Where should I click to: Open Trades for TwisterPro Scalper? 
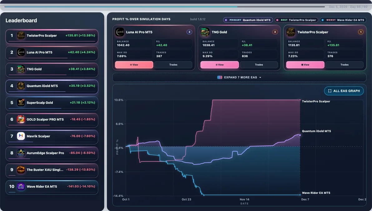click(x=345, y=65)
